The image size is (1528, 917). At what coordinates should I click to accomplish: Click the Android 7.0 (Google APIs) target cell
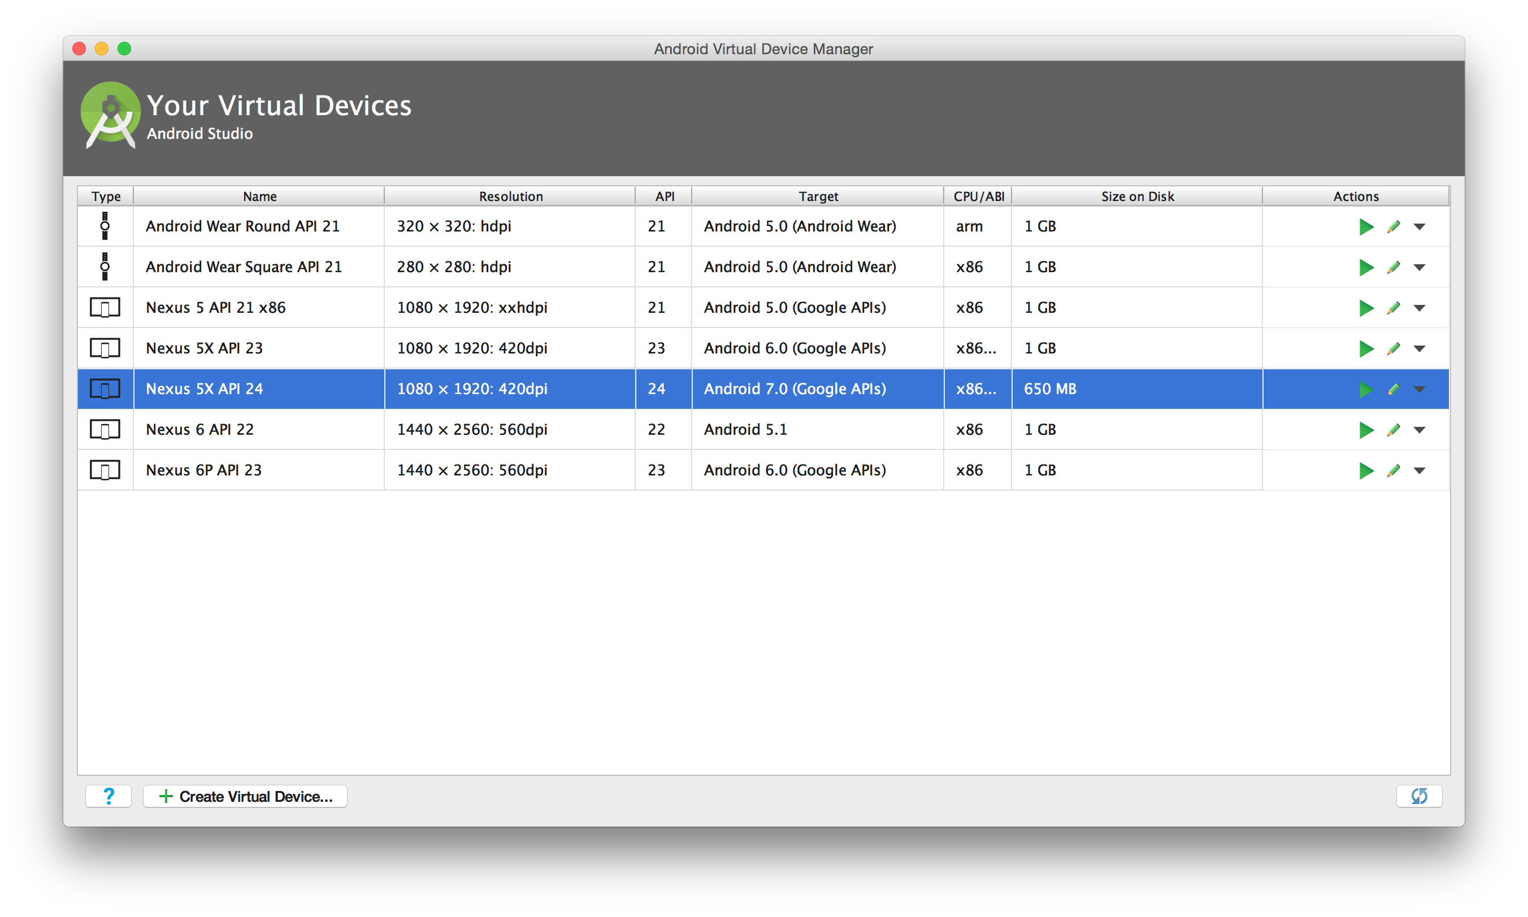pyautogui.click(x=818, y=389)
